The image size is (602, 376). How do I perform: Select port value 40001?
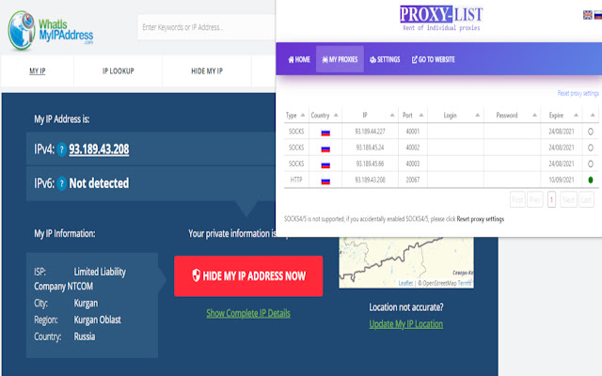tap(413, 132)
